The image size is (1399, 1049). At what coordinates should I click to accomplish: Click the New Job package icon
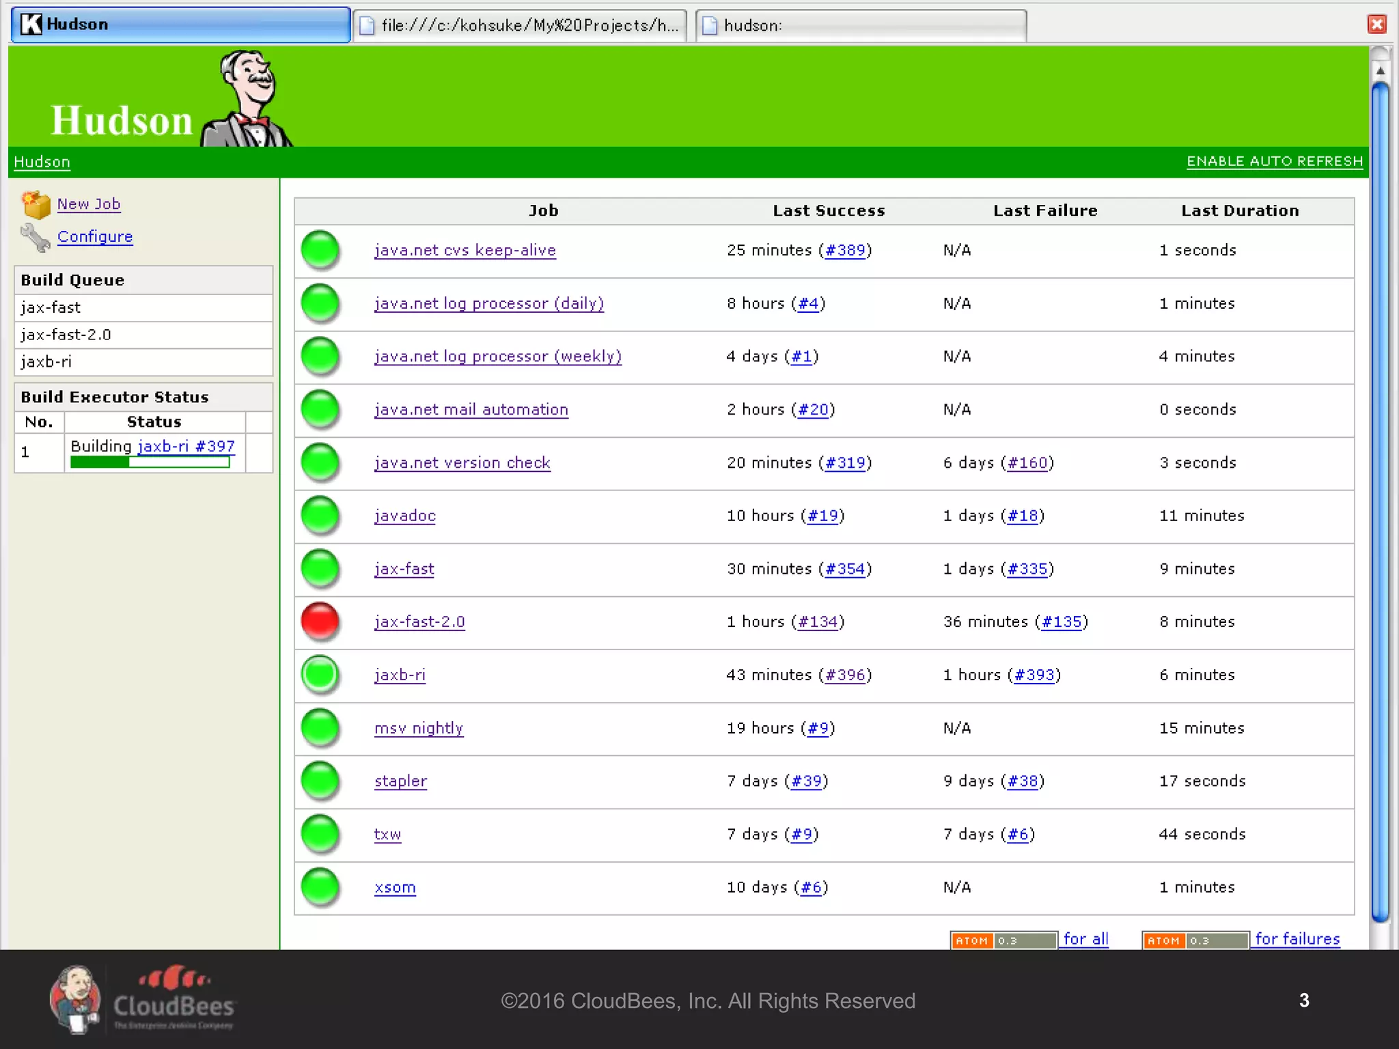tap(36, 204)
